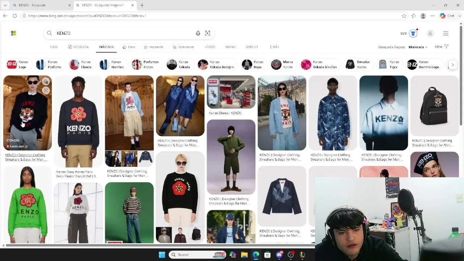Open Kenzo: Navy Kenzo Paris Boke Flower Sweatshirt link
Screen dimensions: 464x261
77,174
